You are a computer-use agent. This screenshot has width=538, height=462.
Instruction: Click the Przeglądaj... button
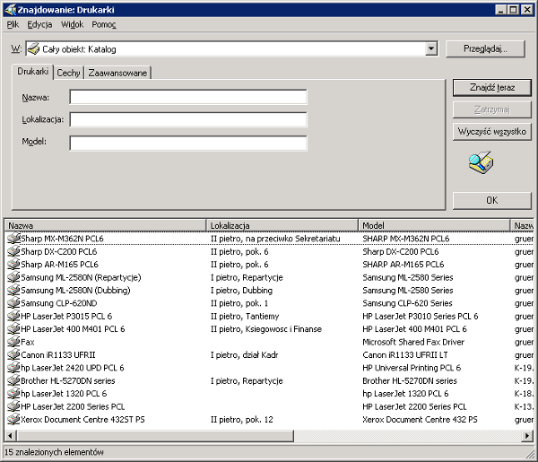click(x=485, y=48)
